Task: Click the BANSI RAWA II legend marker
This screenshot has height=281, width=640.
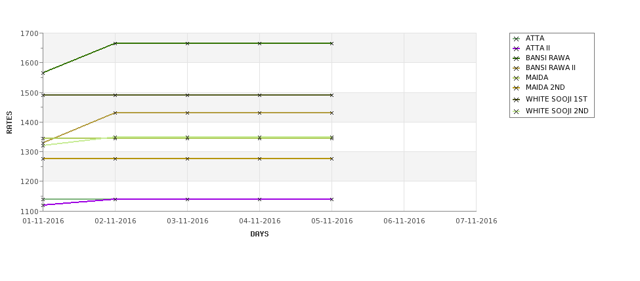Action: 517,68
